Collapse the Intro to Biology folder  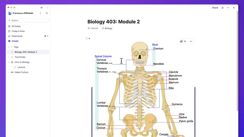point(9,62)
